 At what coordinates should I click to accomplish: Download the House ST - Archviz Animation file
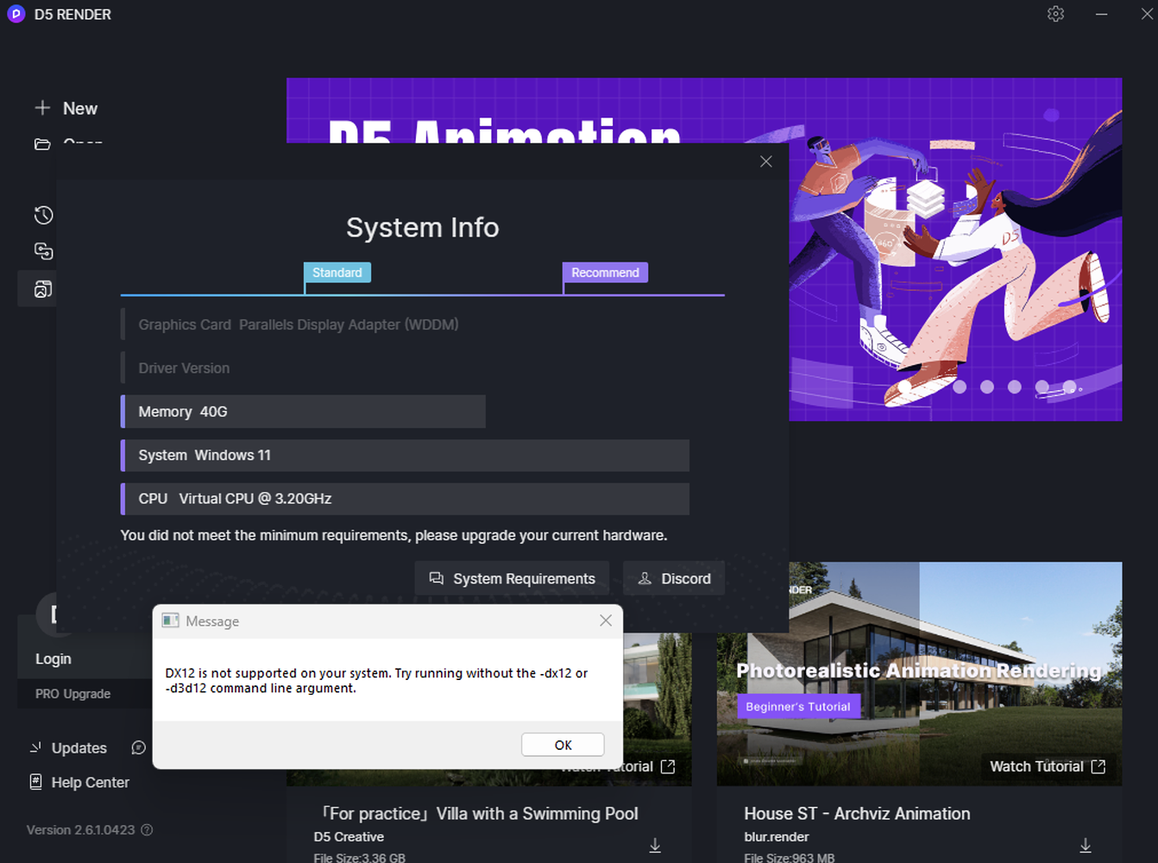[1085, 846]
